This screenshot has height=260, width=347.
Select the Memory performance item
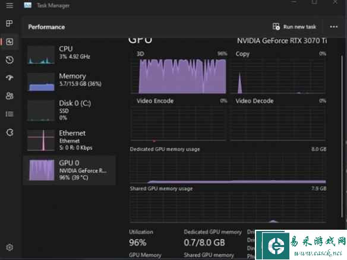tap(70, 82)
